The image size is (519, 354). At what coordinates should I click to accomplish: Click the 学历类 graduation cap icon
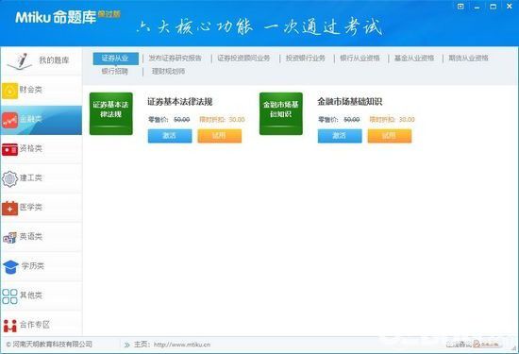[x=10, y=266]
